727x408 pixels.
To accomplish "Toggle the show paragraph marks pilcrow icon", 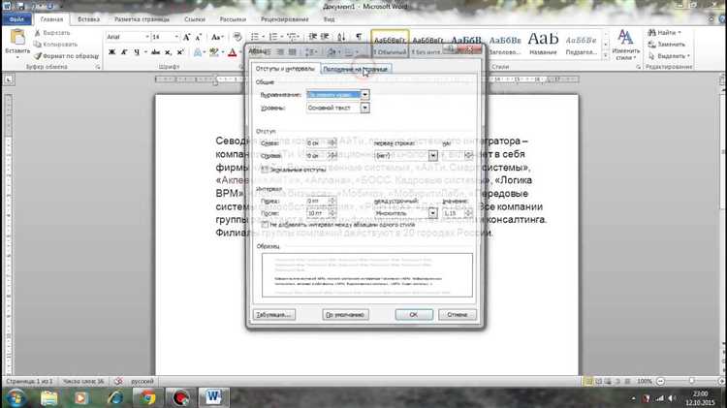I will (359, 37).
